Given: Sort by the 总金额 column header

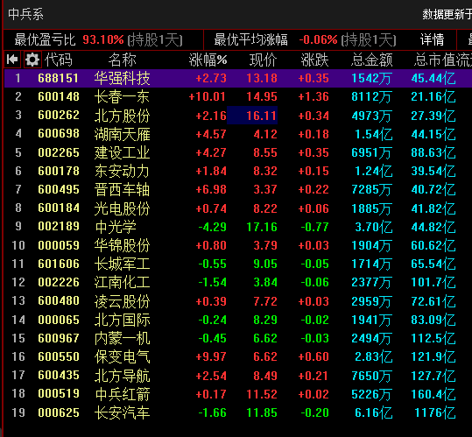Looking at the screenshot, I should pyautogui.click(x=372, y=60).
